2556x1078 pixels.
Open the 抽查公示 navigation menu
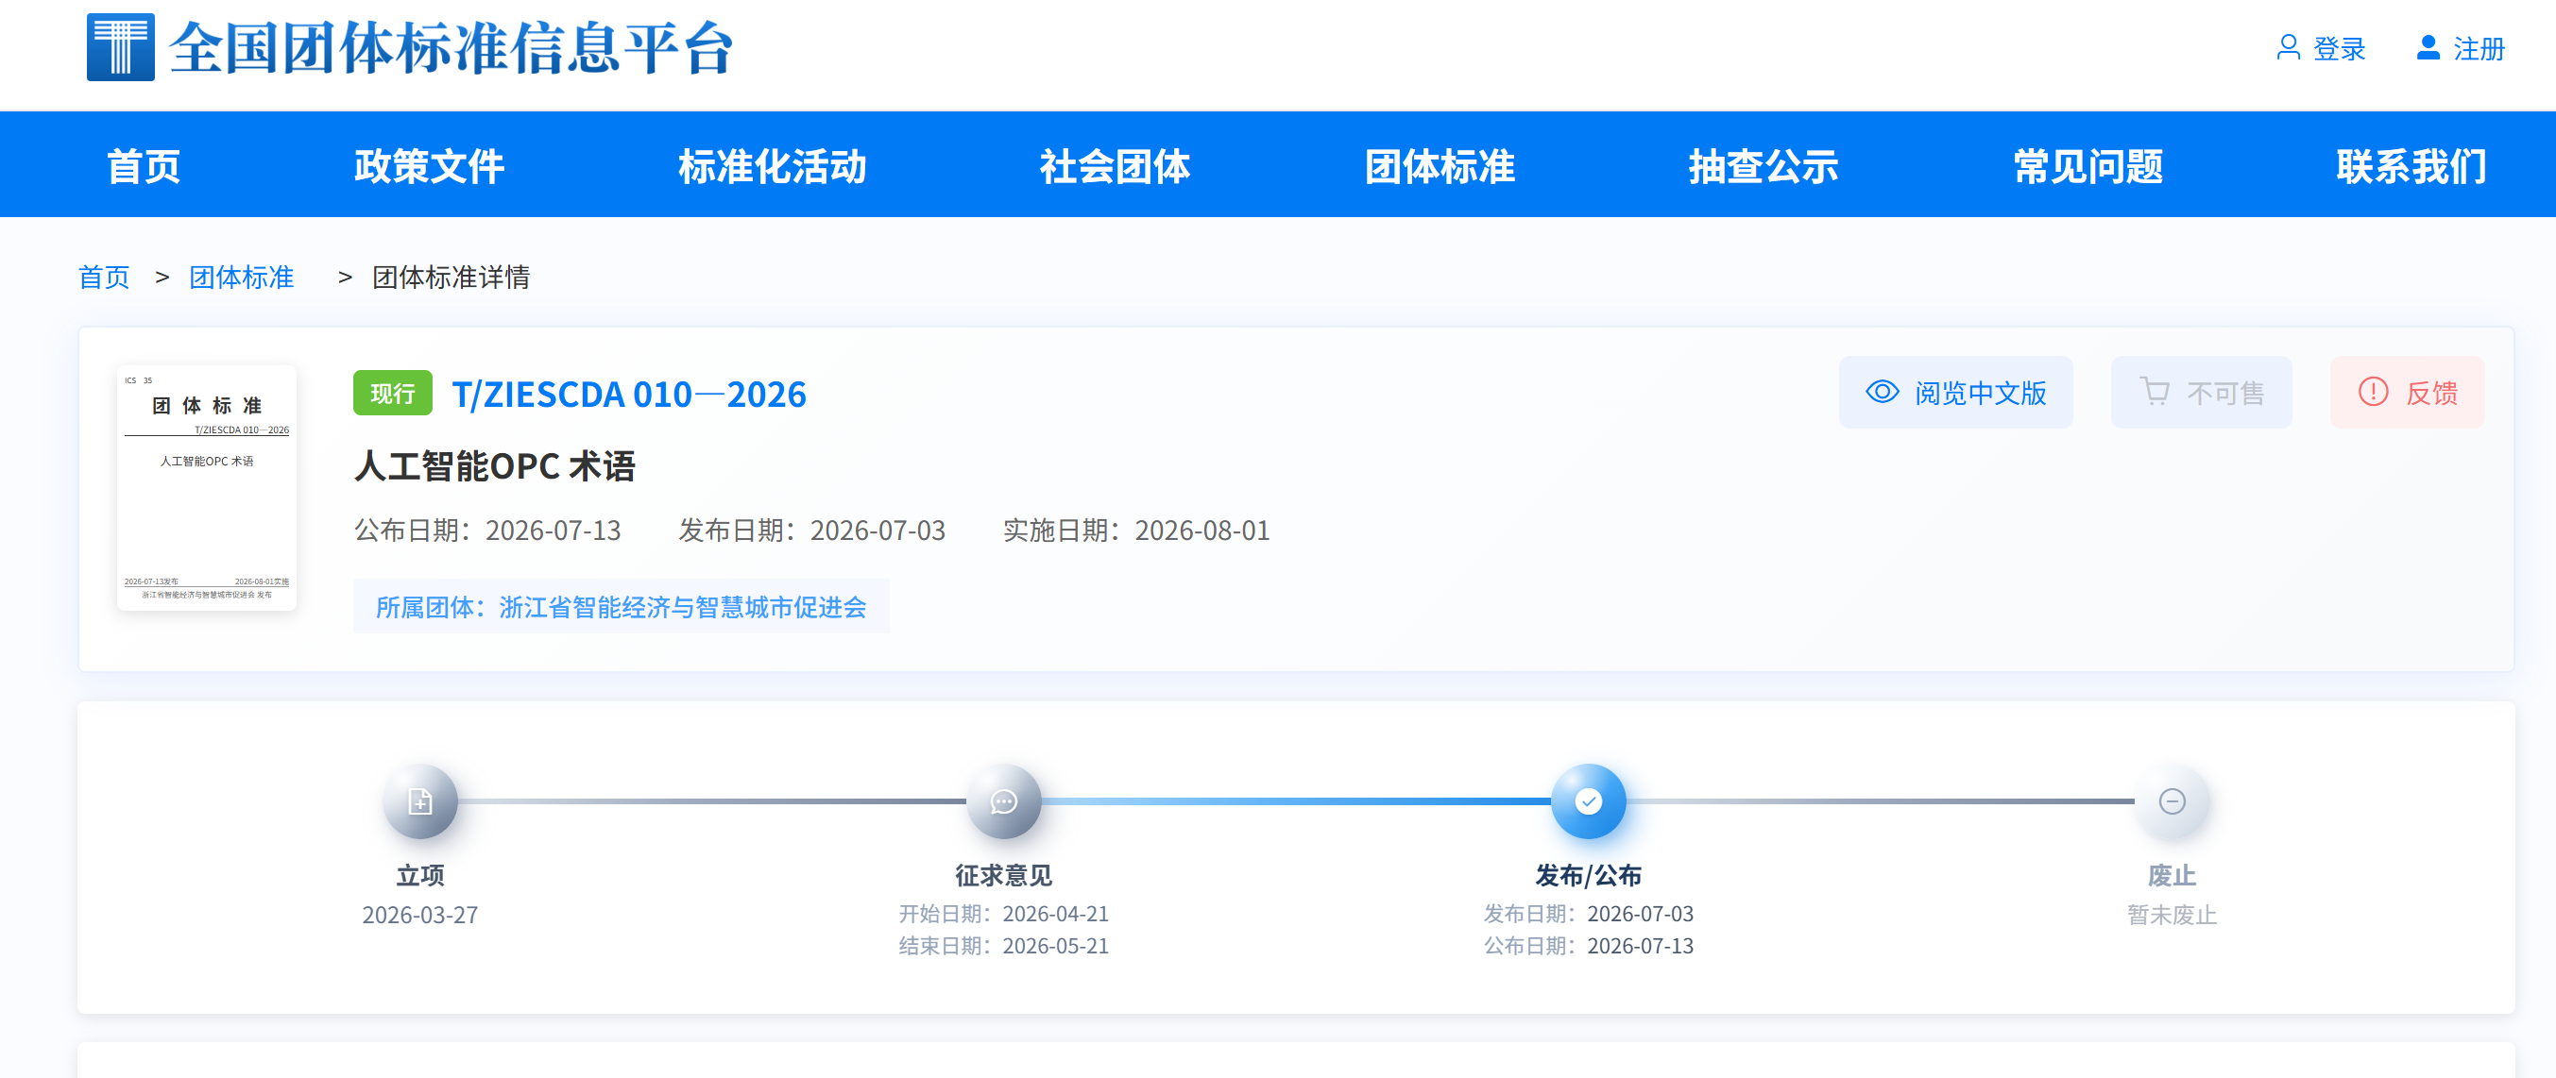click(x=1764, y=165)
